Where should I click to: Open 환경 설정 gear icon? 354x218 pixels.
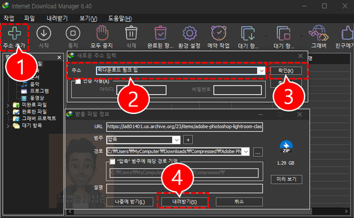click(189, 33)
